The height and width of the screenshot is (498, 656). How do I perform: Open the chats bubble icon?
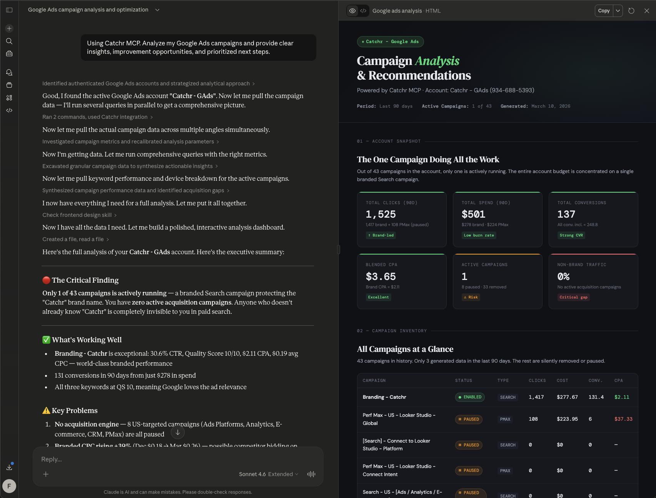click(x=9, y=72)
